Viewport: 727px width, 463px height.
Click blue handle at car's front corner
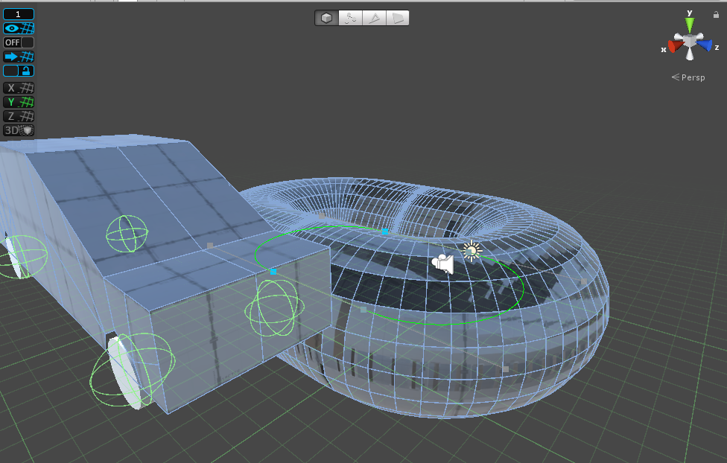pyautogui.click(x=273, y=272)
